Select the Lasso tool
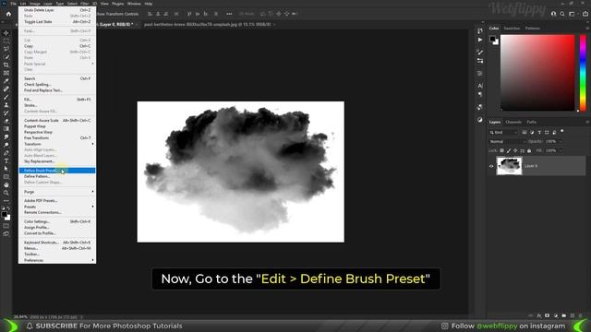The width and height of the screenshot is (591, 332). (x=6, y=49)
